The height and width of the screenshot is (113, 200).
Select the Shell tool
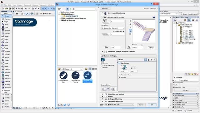pyautogui.click(x=6, y=48)
